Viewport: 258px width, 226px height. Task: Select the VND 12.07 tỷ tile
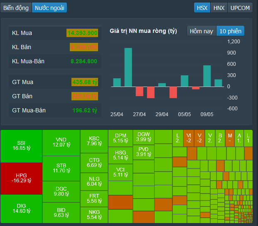click(61, 143)
